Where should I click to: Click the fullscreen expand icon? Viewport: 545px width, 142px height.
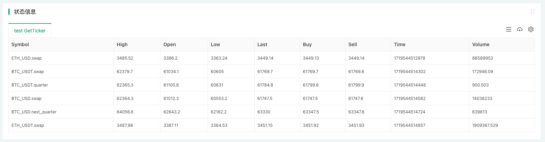point(532,12)
